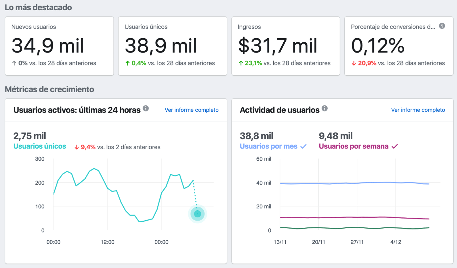Click the teal Usuarios únicos legend label
The image size is (457, 268).
(x=40, y=146)
